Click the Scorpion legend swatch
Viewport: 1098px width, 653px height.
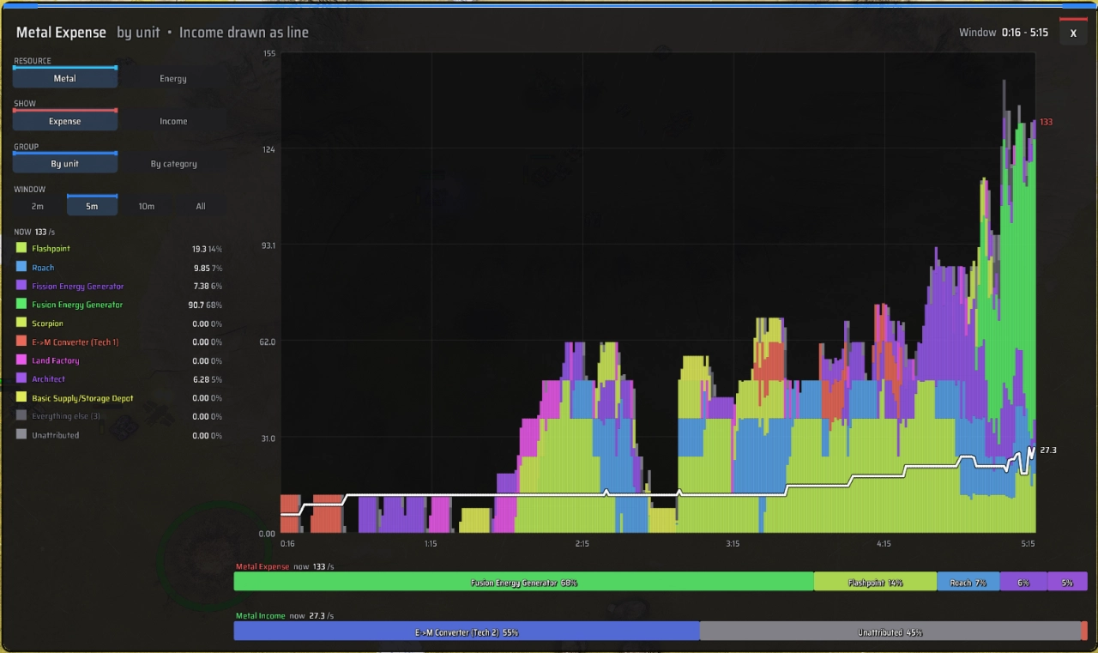[x=21, y=323]
